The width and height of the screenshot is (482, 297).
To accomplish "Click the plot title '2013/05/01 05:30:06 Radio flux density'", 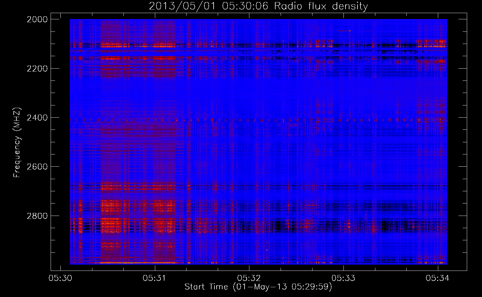I will tap(258, 6).
